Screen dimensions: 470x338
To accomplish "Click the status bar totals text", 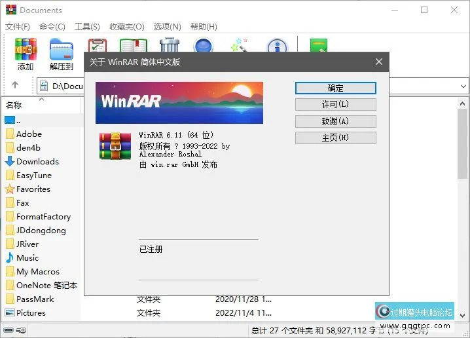I will tap(339, 331).
